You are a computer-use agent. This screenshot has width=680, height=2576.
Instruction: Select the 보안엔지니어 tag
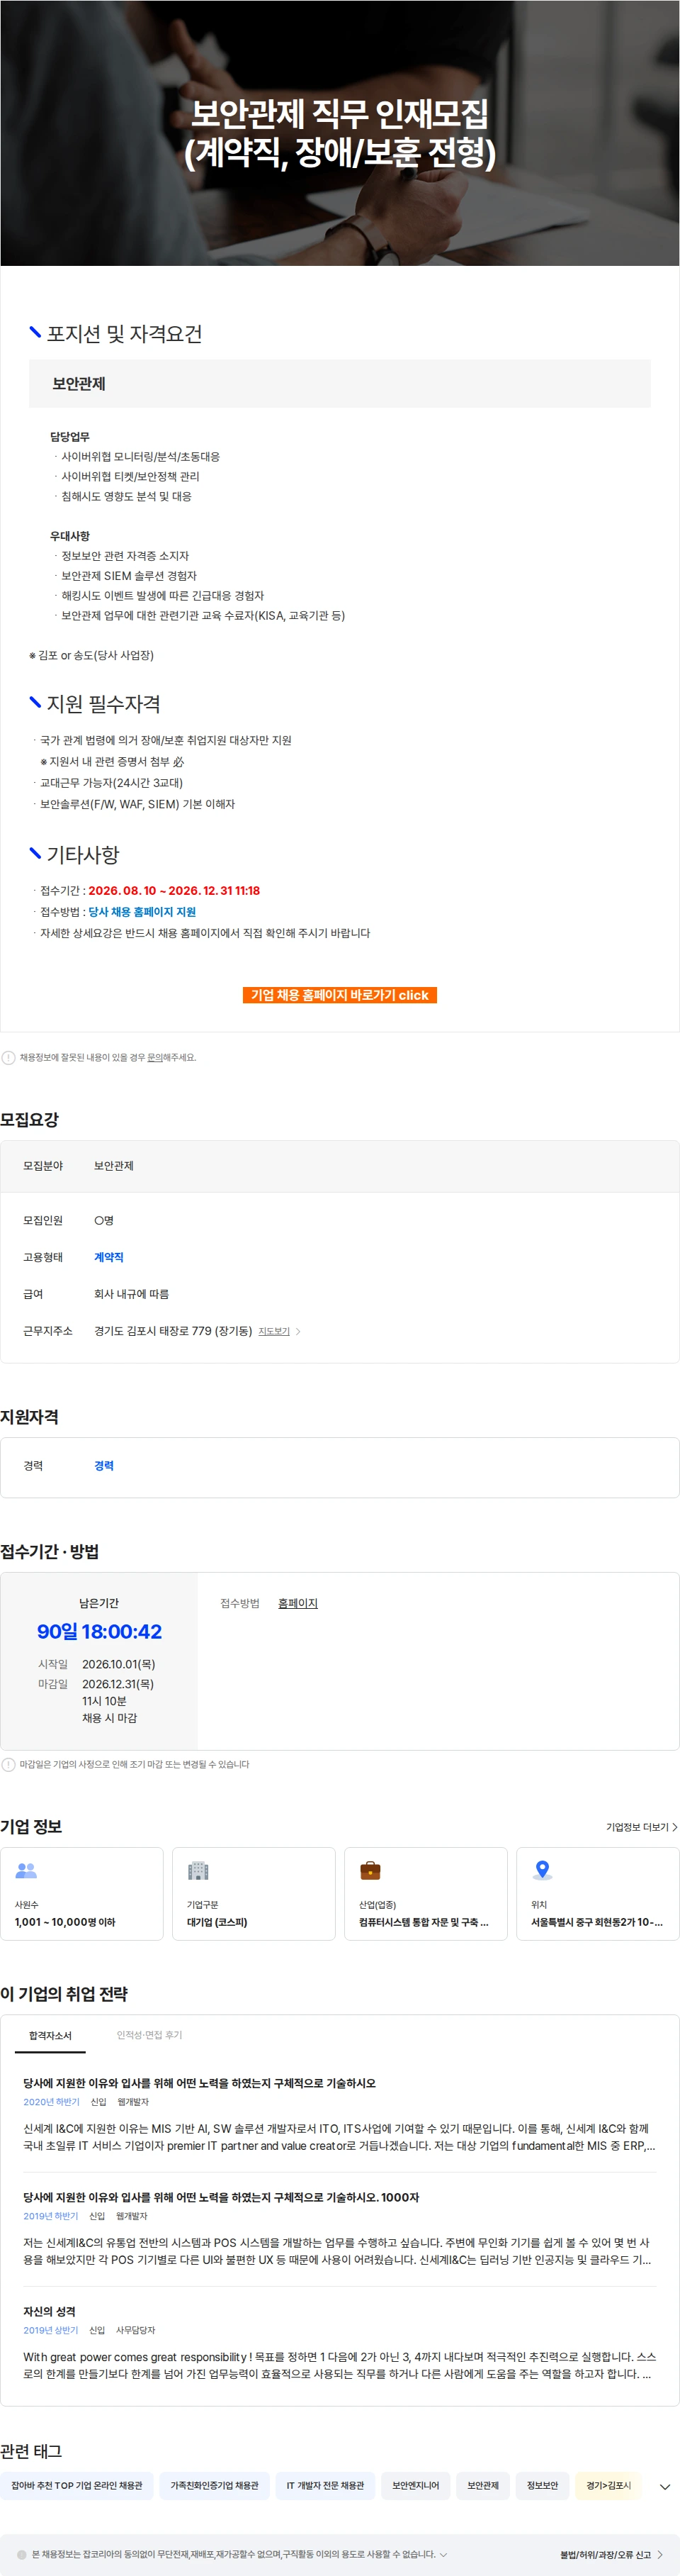415,2485
